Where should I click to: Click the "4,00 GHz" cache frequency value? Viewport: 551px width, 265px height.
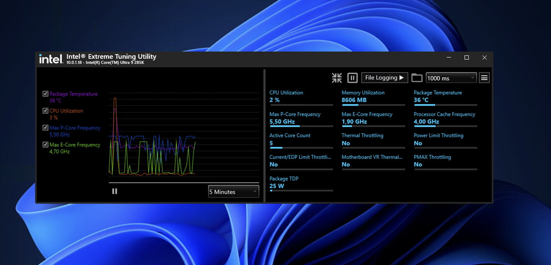[x=426, y=121]
